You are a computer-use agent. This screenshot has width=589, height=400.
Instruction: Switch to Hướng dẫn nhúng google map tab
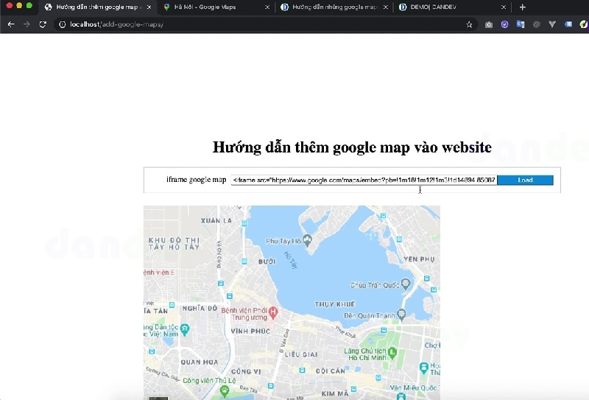click(x=334, y=7)
